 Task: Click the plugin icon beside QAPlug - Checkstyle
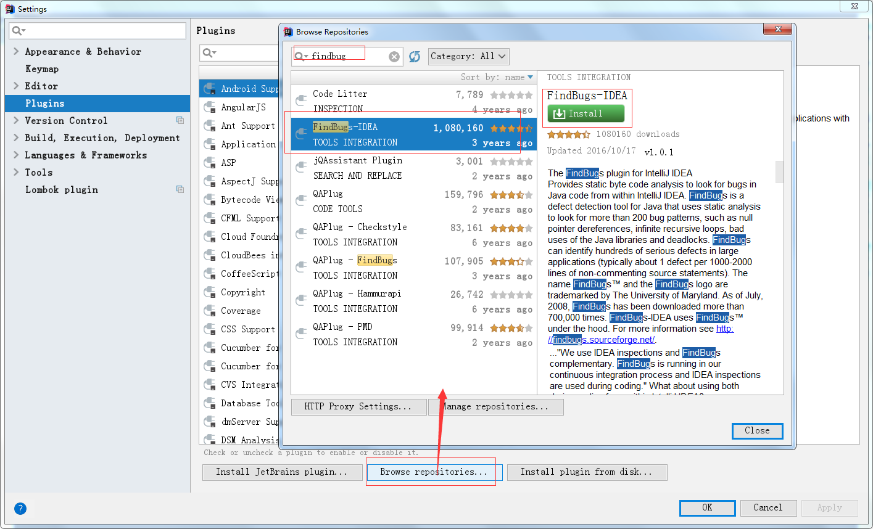pos(301,234)
